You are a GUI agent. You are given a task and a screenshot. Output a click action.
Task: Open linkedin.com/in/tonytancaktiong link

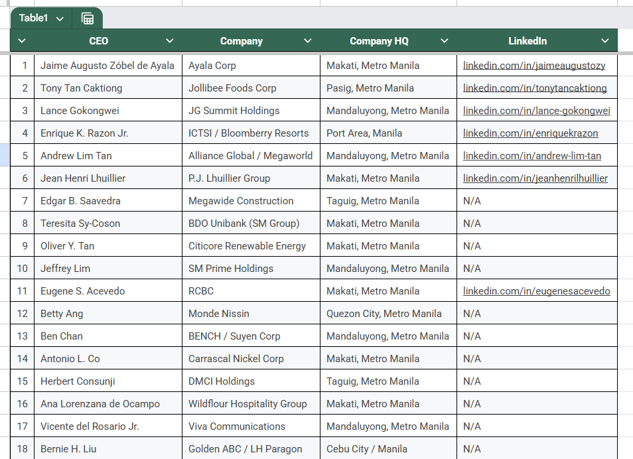click(x=535, y=88)
